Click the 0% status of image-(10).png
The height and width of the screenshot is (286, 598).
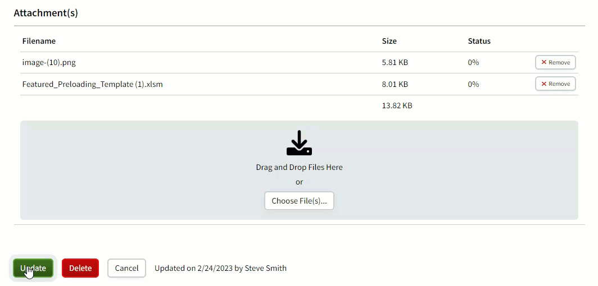[x=473, y=62]
